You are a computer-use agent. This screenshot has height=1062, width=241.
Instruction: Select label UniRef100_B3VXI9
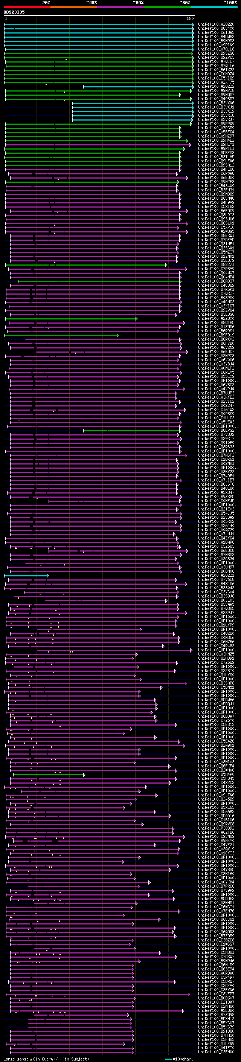[216, 111]
